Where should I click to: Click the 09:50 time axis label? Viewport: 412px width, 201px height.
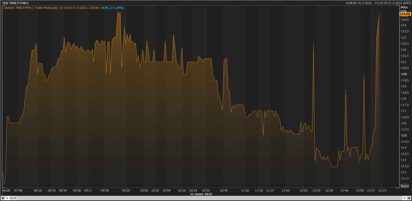(126, 190)
